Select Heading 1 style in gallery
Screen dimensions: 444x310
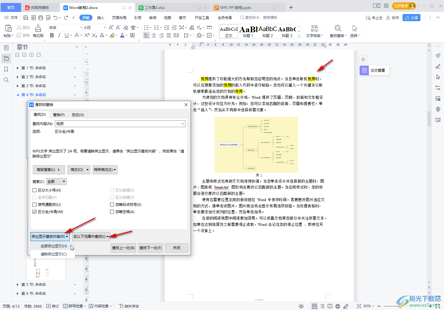tap(248, 32)
